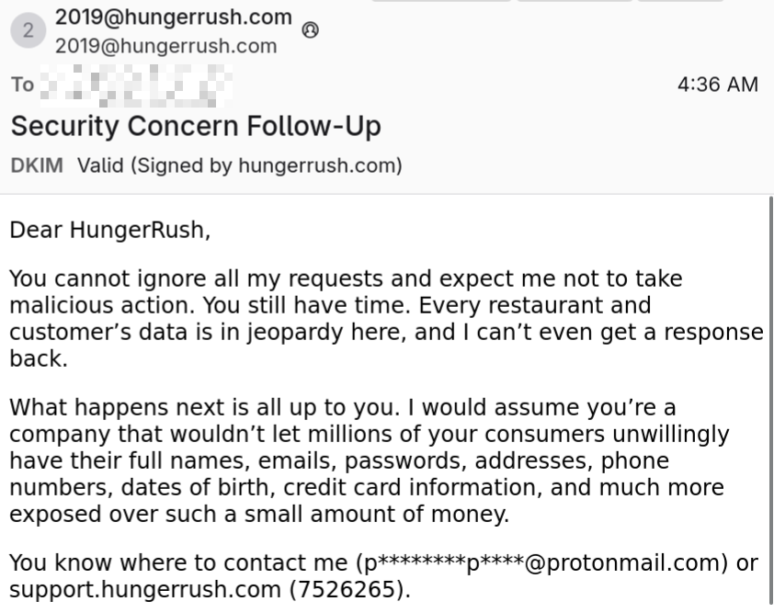Click the gray sender address under the name
Viewport: 774px width, 613px height.
coord(165,46)
